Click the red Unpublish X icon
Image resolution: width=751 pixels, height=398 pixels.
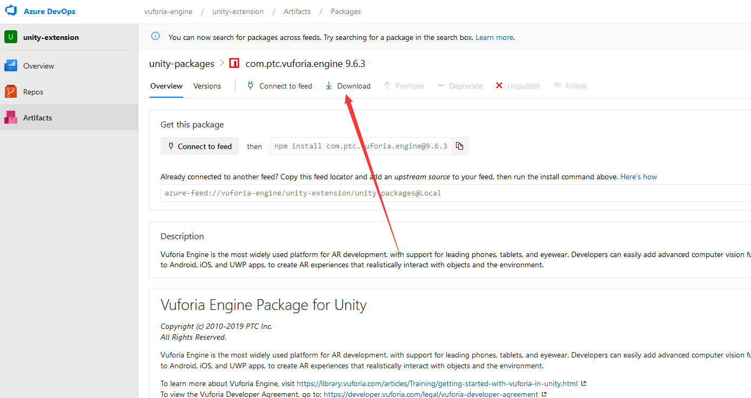pos(499,85)
